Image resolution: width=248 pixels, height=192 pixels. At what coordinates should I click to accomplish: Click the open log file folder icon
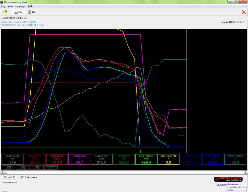5,12
